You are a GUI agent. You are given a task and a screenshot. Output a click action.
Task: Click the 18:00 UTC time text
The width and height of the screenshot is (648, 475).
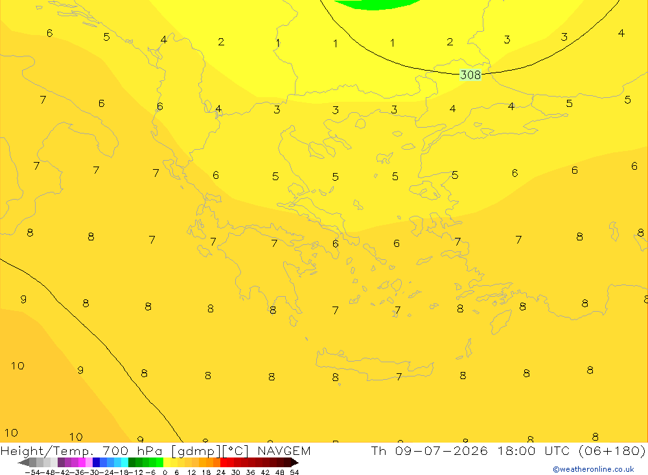pyautogui.click(x=533, y=450)
